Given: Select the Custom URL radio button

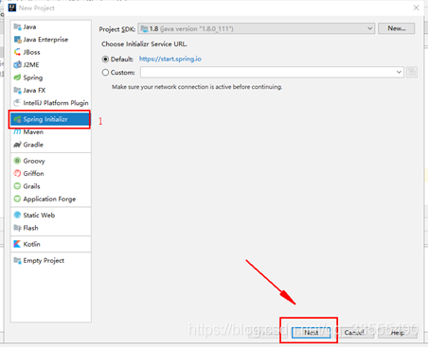Looking at the screenshot, I should click(105, 73).
